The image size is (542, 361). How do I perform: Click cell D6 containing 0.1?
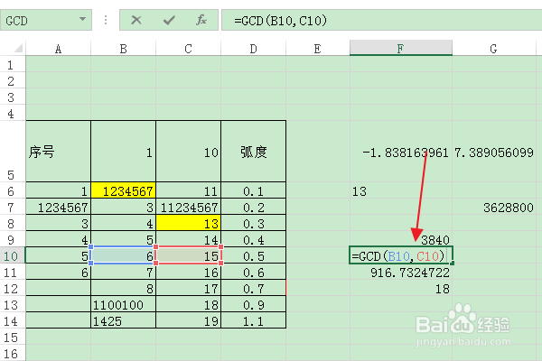[x=253, y=190]
